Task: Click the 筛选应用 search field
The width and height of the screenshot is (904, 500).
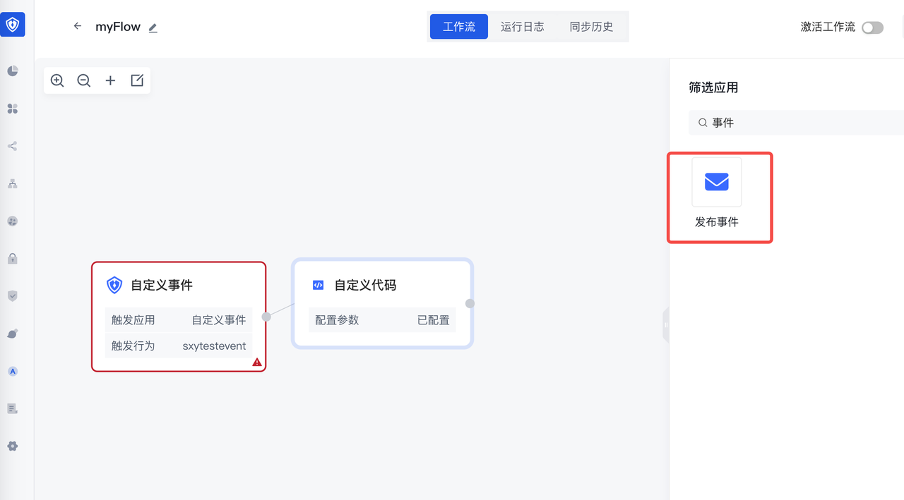Action: pyautogui.click(x=802, y=123)
